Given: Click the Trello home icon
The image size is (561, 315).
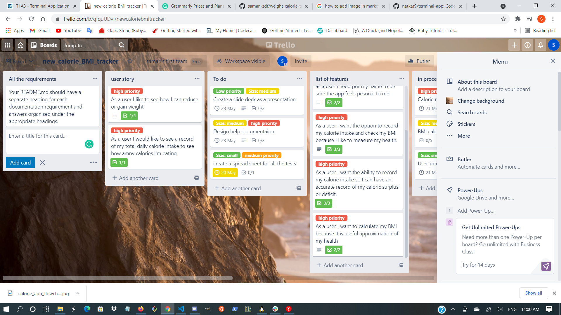Looking at the screenshot, I should click(x=20, y=45).
